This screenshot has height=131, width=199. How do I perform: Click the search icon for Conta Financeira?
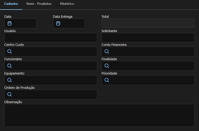[107, 51]
